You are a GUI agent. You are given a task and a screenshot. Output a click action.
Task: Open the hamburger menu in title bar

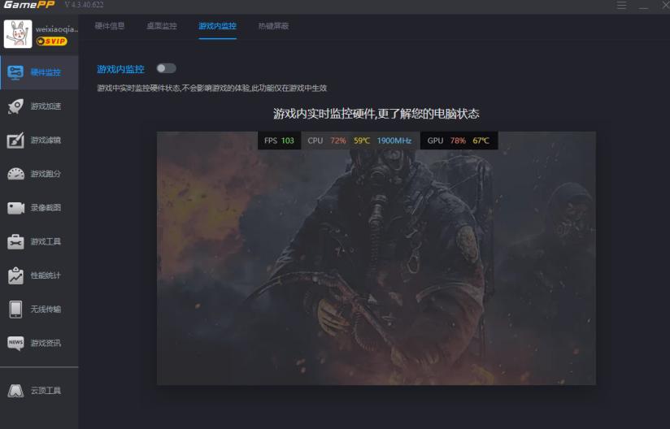coord(621,5)
